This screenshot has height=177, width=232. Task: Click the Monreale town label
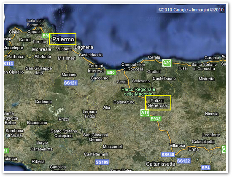tap(42, 49)
